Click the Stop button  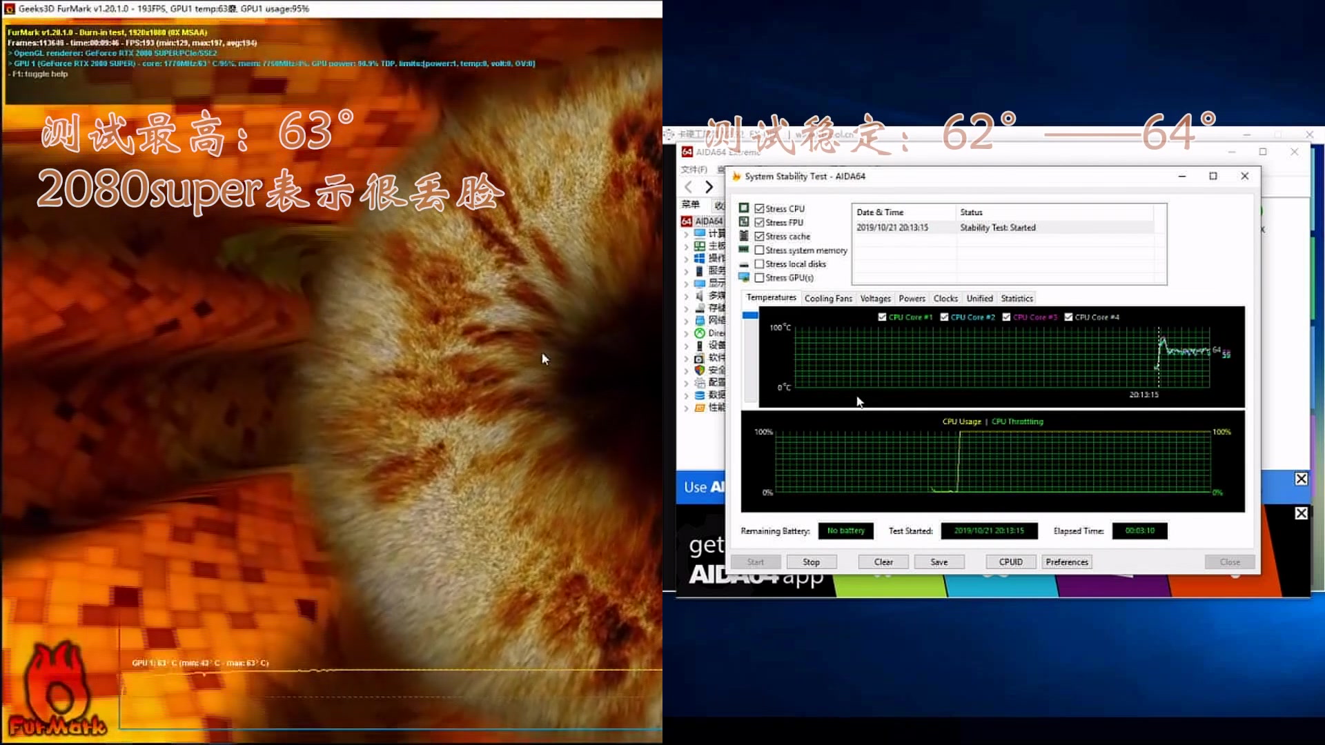811,562
